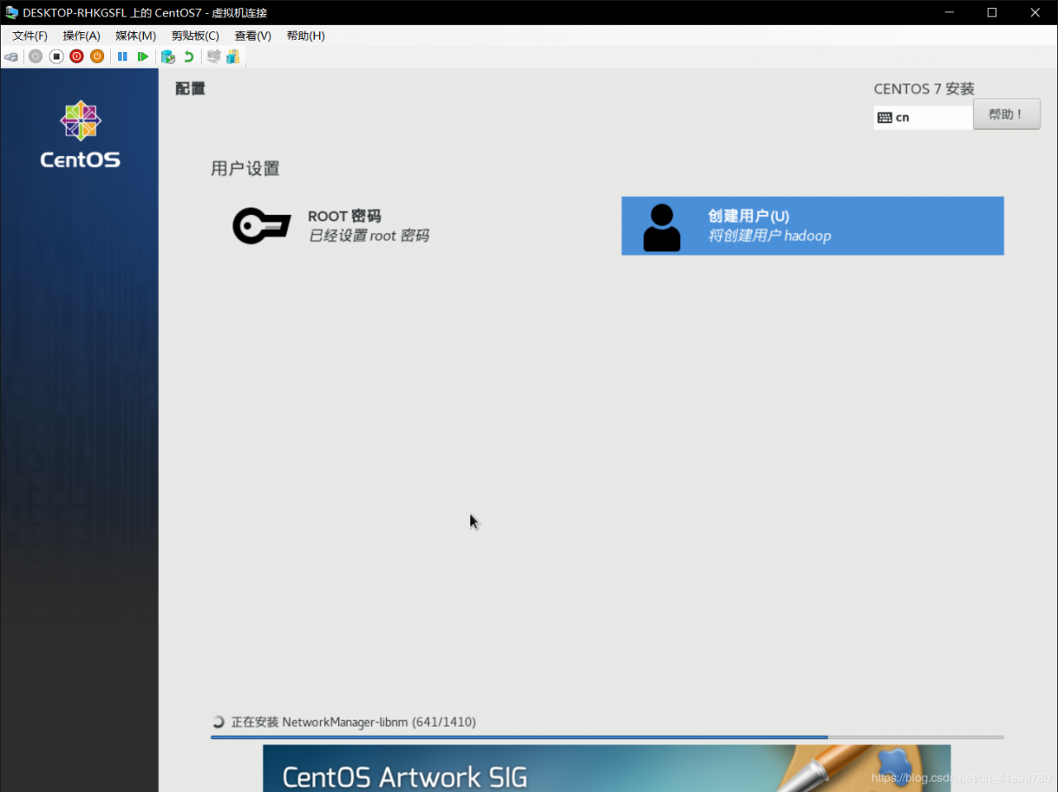Click the grayed-out Start power icon
This screenshot has height=792, width=1058.
(36, 56)
